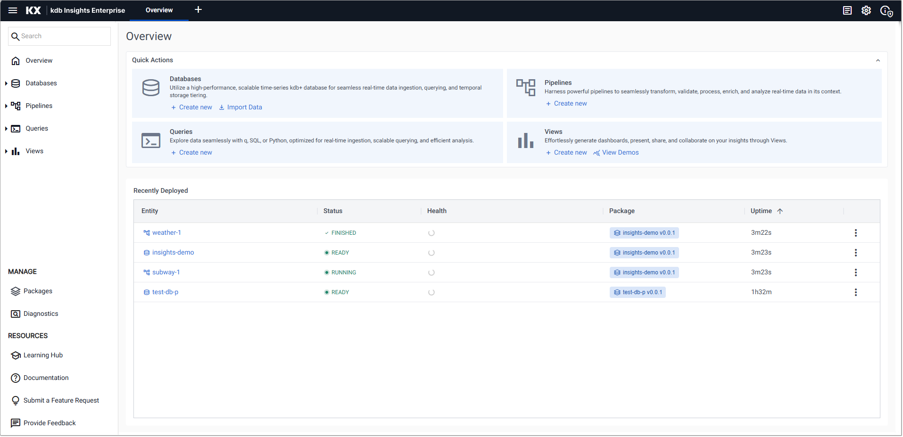Image resolution: width=903 pixels, height=437 pixels.
Task: Click the hamburger menu icon
Action: (12, 10)
